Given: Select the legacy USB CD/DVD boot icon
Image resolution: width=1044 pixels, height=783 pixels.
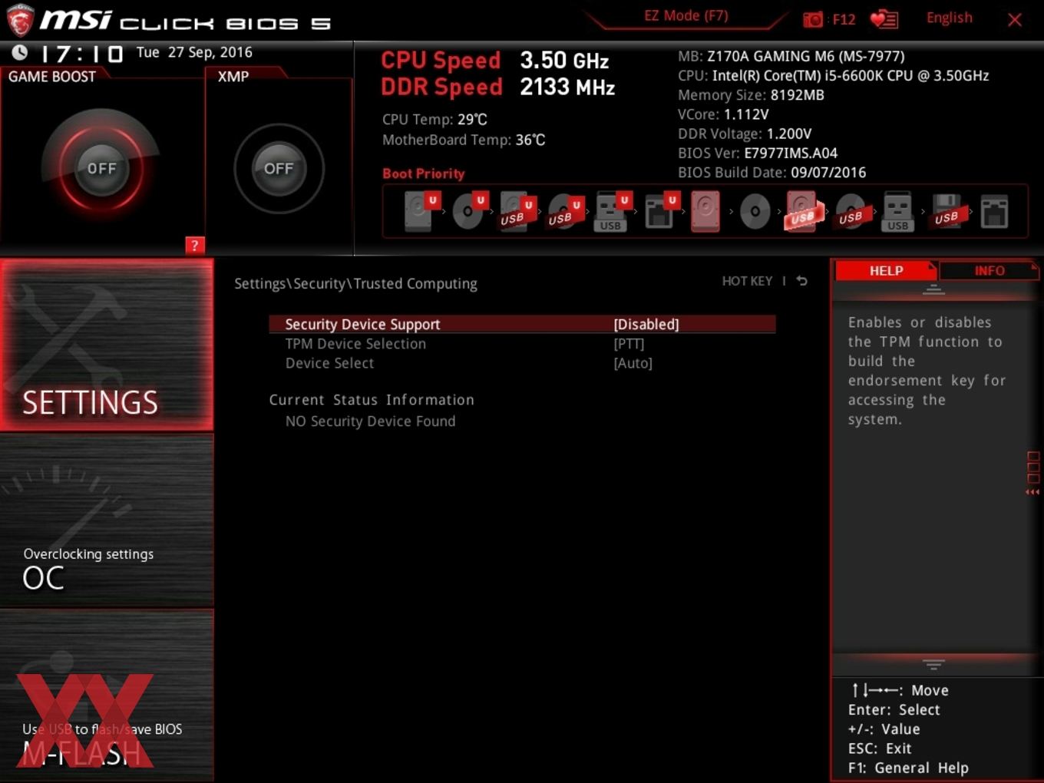Looking at the screenshot, I should 851,211.
